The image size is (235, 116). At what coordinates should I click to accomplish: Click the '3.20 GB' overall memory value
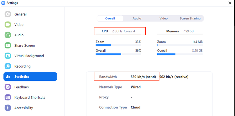tap(197, 51)
